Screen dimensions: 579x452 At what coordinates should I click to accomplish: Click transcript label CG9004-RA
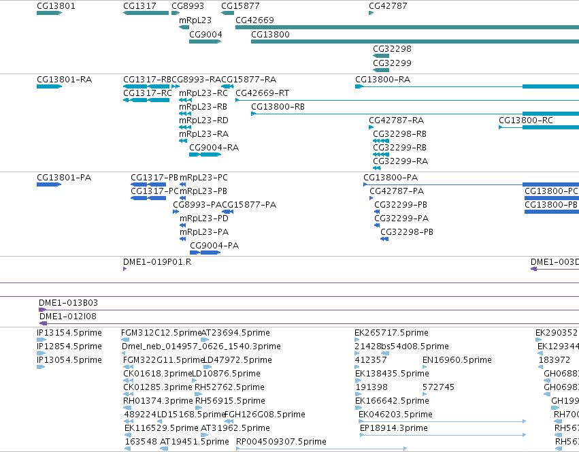[214, 148]
